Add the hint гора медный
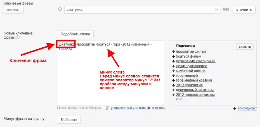260x127 pixels. (187, 76)
